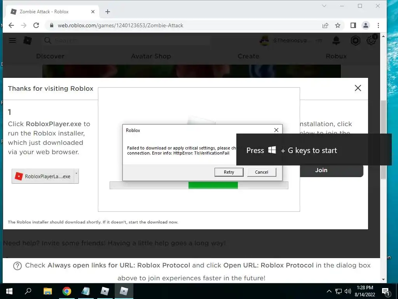Viewport: 398px width, 299px height.
Task: Go back with the browser back arrow
Action: pos(11,25)
